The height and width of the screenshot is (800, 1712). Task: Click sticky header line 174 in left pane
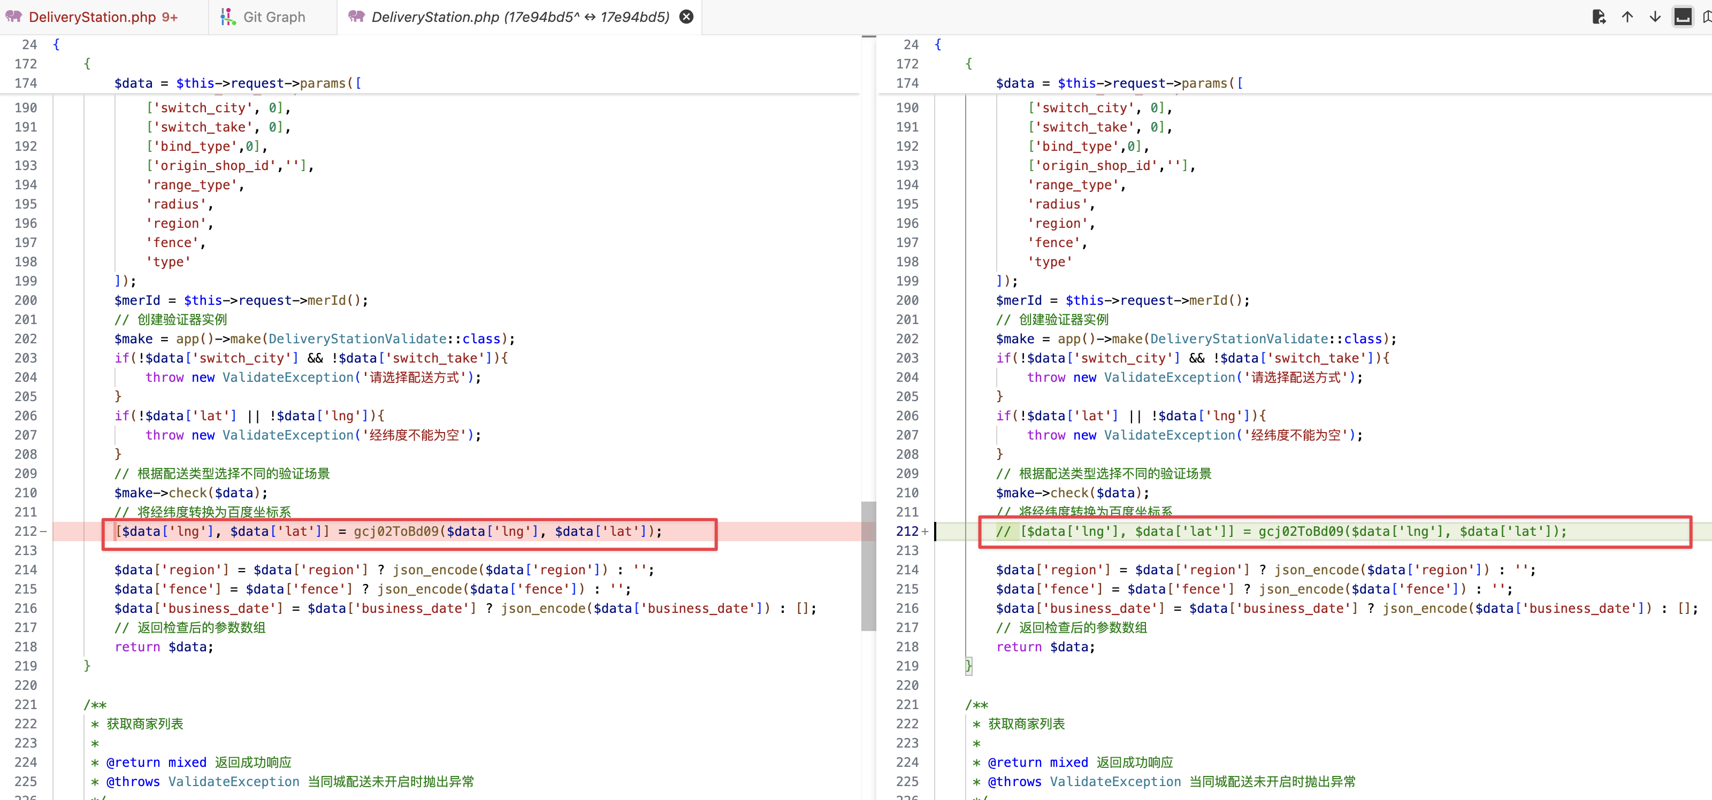pyautogui.click(x=237, y=84)
